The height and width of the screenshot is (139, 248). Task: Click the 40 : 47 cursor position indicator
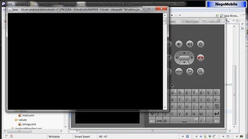pos(103,137)
